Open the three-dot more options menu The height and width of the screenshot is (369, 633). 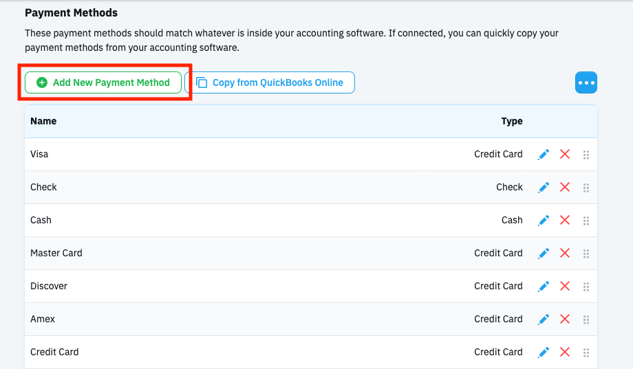pyautogui.click(x=586, y=82)
